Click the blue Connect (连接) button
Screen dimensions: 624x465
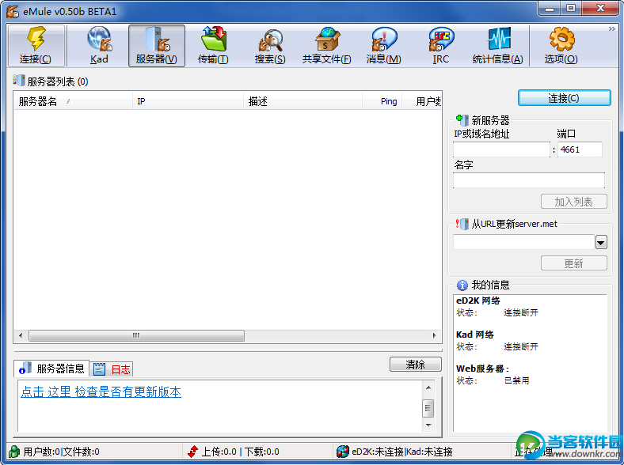(x=565, y=98)
